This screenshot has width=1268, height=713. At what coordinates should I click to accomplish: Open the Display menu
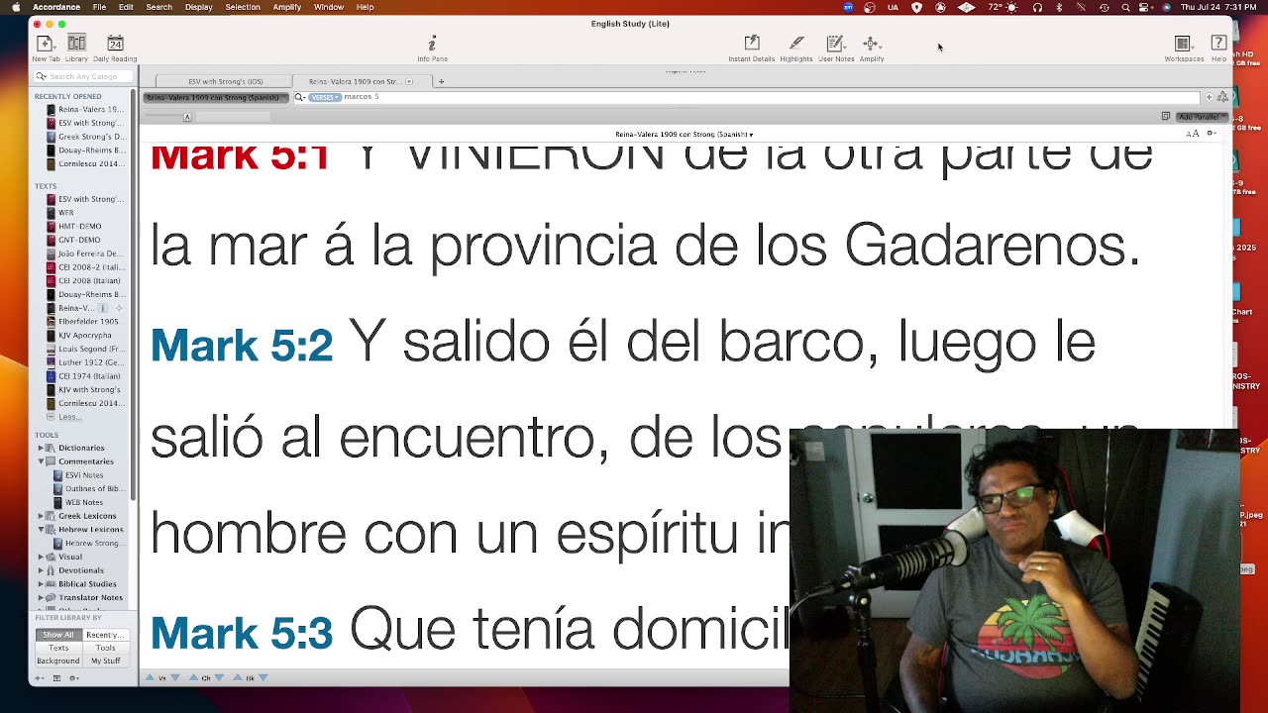tap(198, 7)
